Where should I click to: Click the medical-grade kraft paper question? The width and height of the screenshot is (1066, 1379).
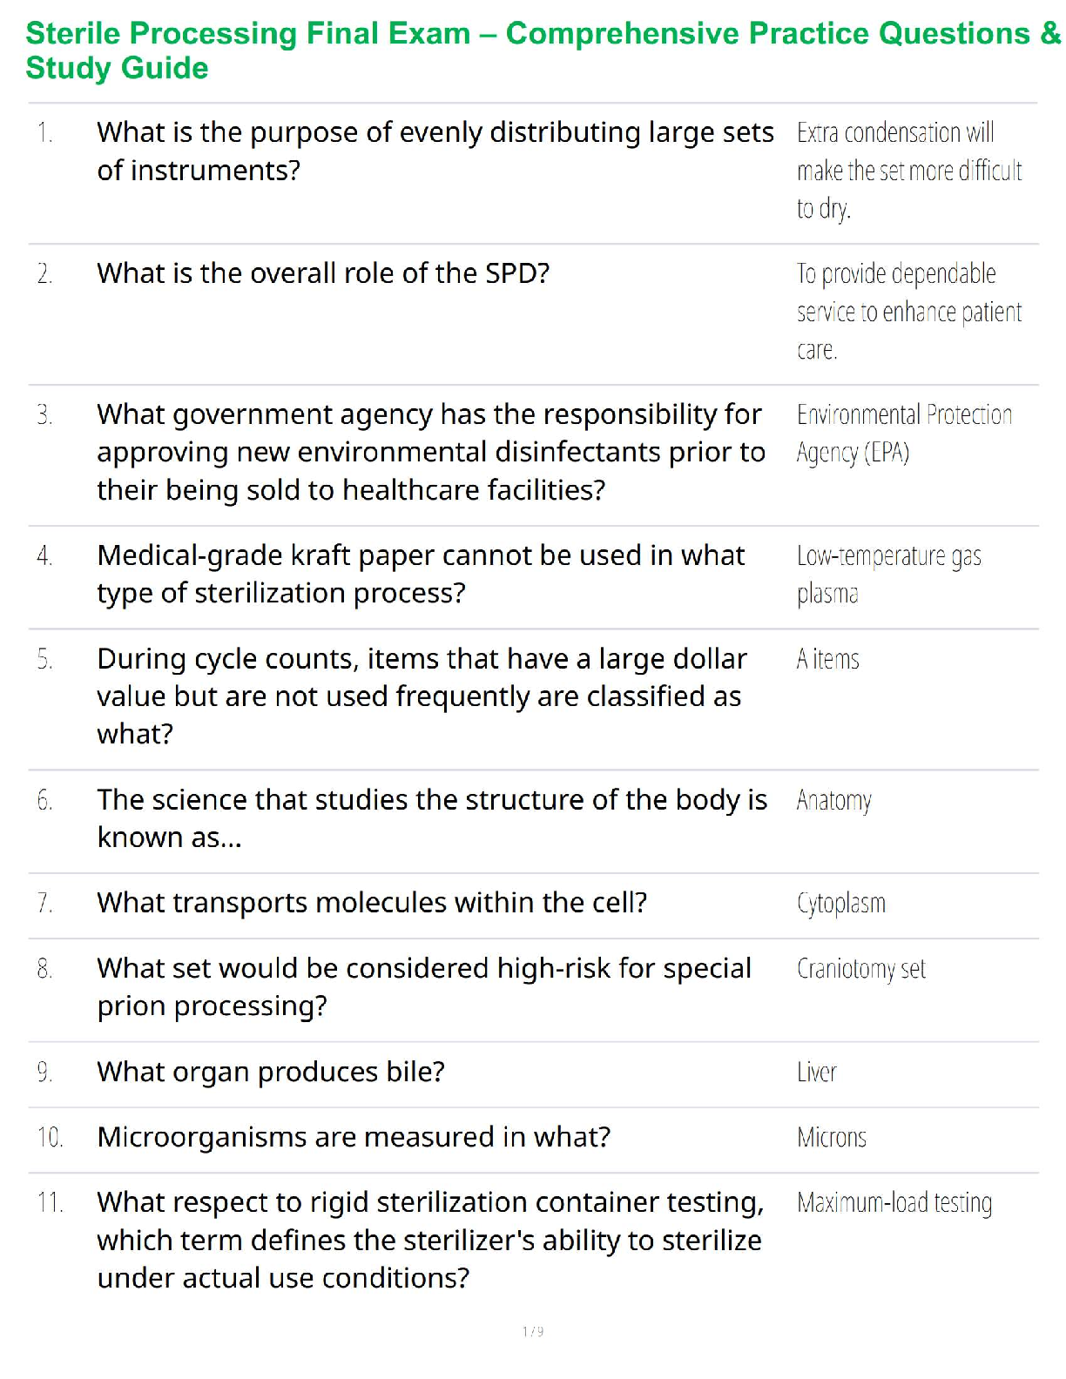click(x=421, y=574)
